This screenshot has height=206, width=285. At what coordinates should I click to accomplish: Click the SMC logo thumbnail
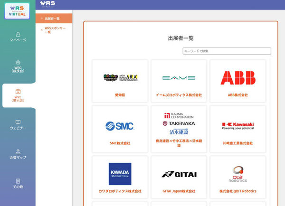point(120,126)
